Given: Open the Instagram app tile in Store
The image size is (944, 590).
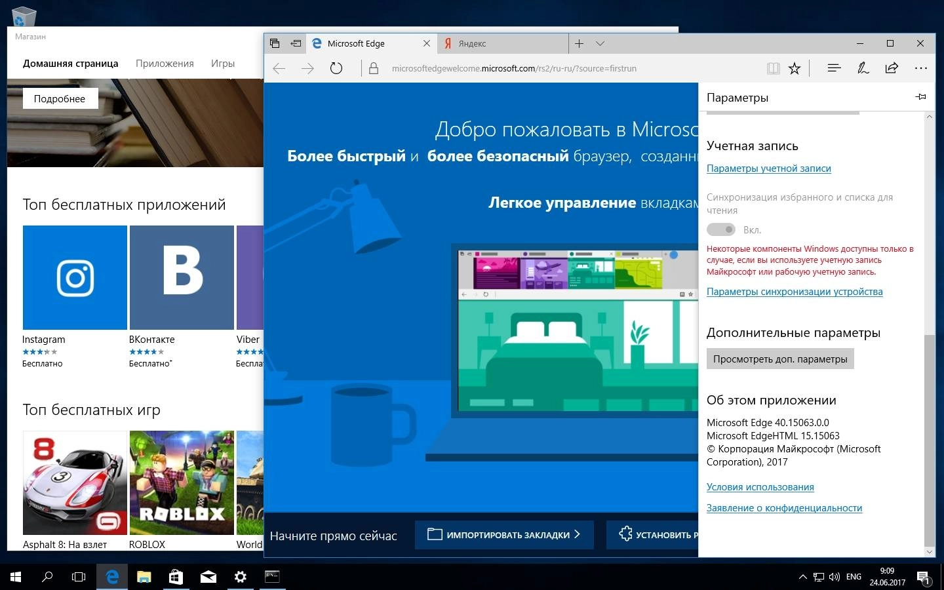Looking at the screenshot, I should (x=75, y=277).
